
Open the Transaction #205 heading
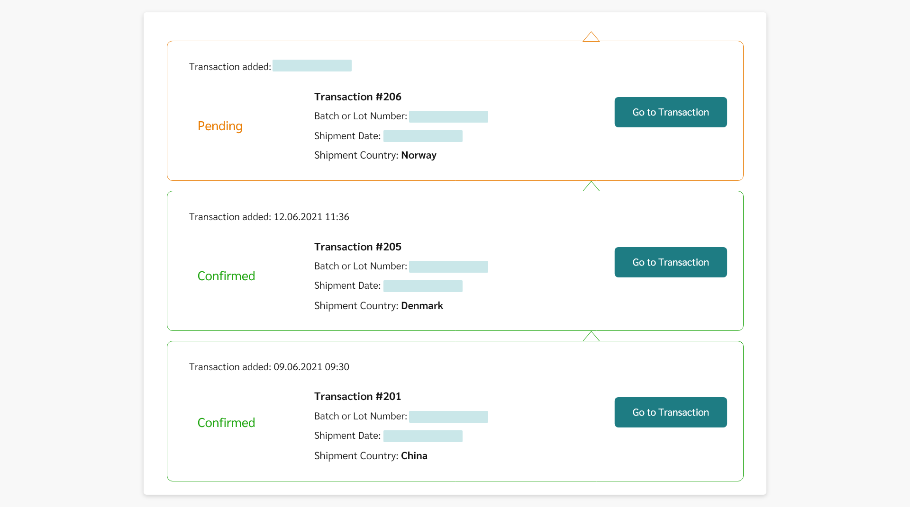pyautogui.click(x=357, y=247)
